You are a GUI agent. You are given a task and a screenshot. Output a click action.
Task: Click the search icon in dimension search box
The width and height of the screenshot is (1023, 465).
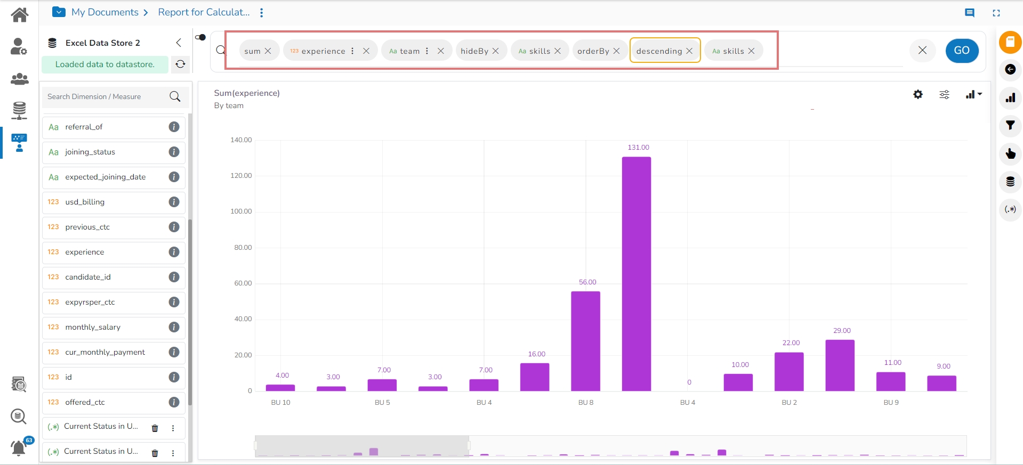tap(175, 96)
